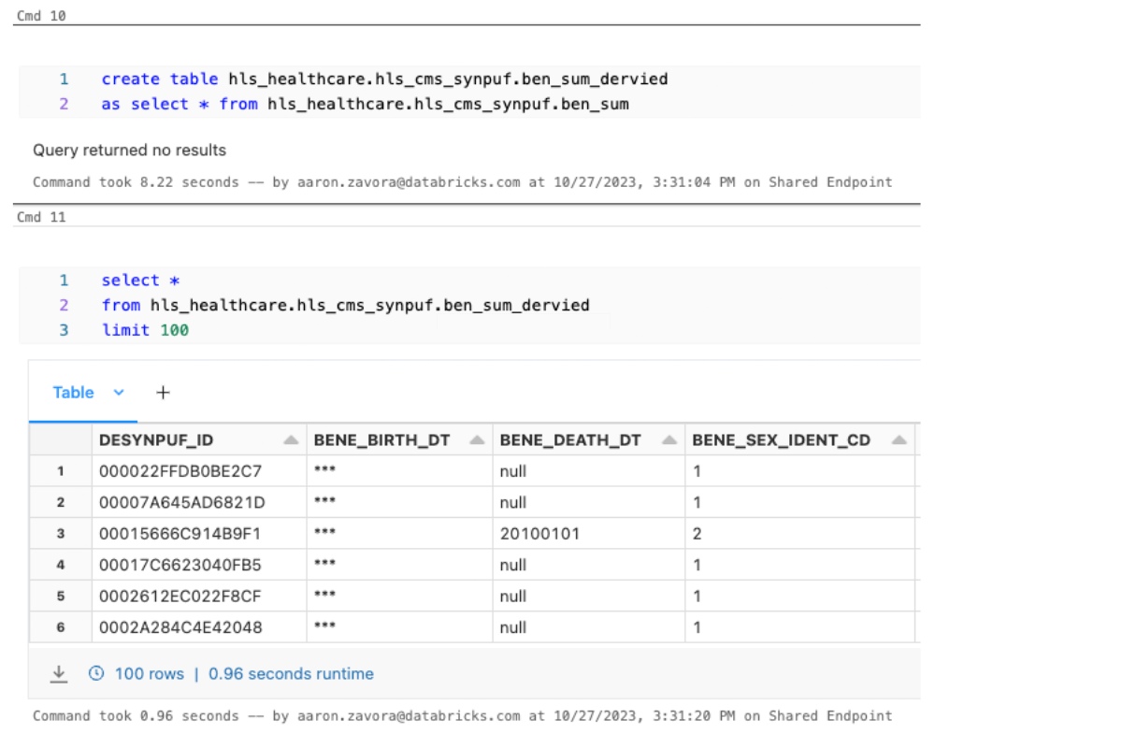Click row number 3 in the table
1122x748 pixels.
click(x=61, y=534)
